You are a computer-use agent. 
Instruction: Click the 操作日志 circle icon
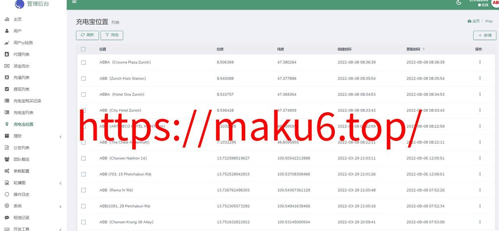point(7,194)
